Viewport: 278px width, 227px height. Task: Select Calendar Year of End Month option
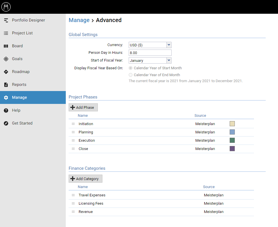tap(131, 75)
